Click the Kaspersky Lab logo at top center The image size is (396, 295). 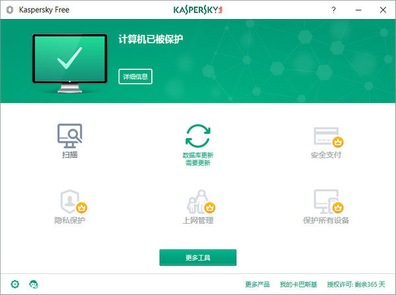pos(197,10)
